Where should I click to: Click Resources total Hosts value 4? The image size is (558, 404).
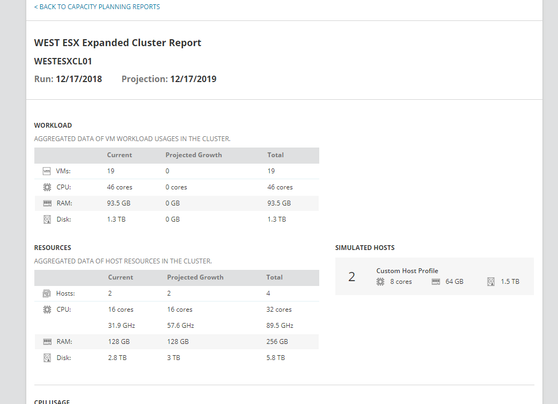pos(268,293)
